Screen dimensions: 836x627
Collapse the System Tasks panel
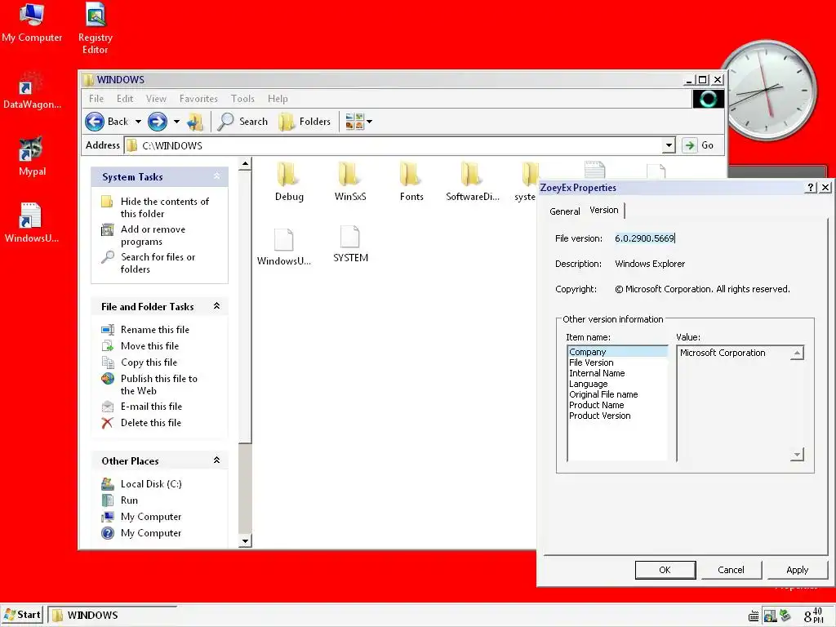point(216,176)
